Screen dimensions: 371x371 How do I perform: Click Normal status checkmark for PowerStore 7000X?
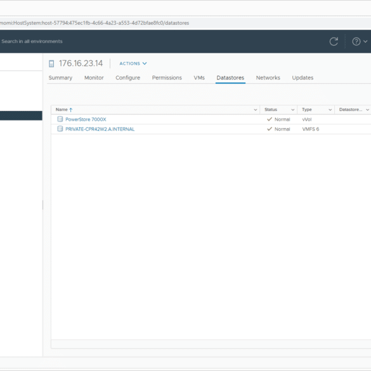pyautogui.click(x=270, y=119)
